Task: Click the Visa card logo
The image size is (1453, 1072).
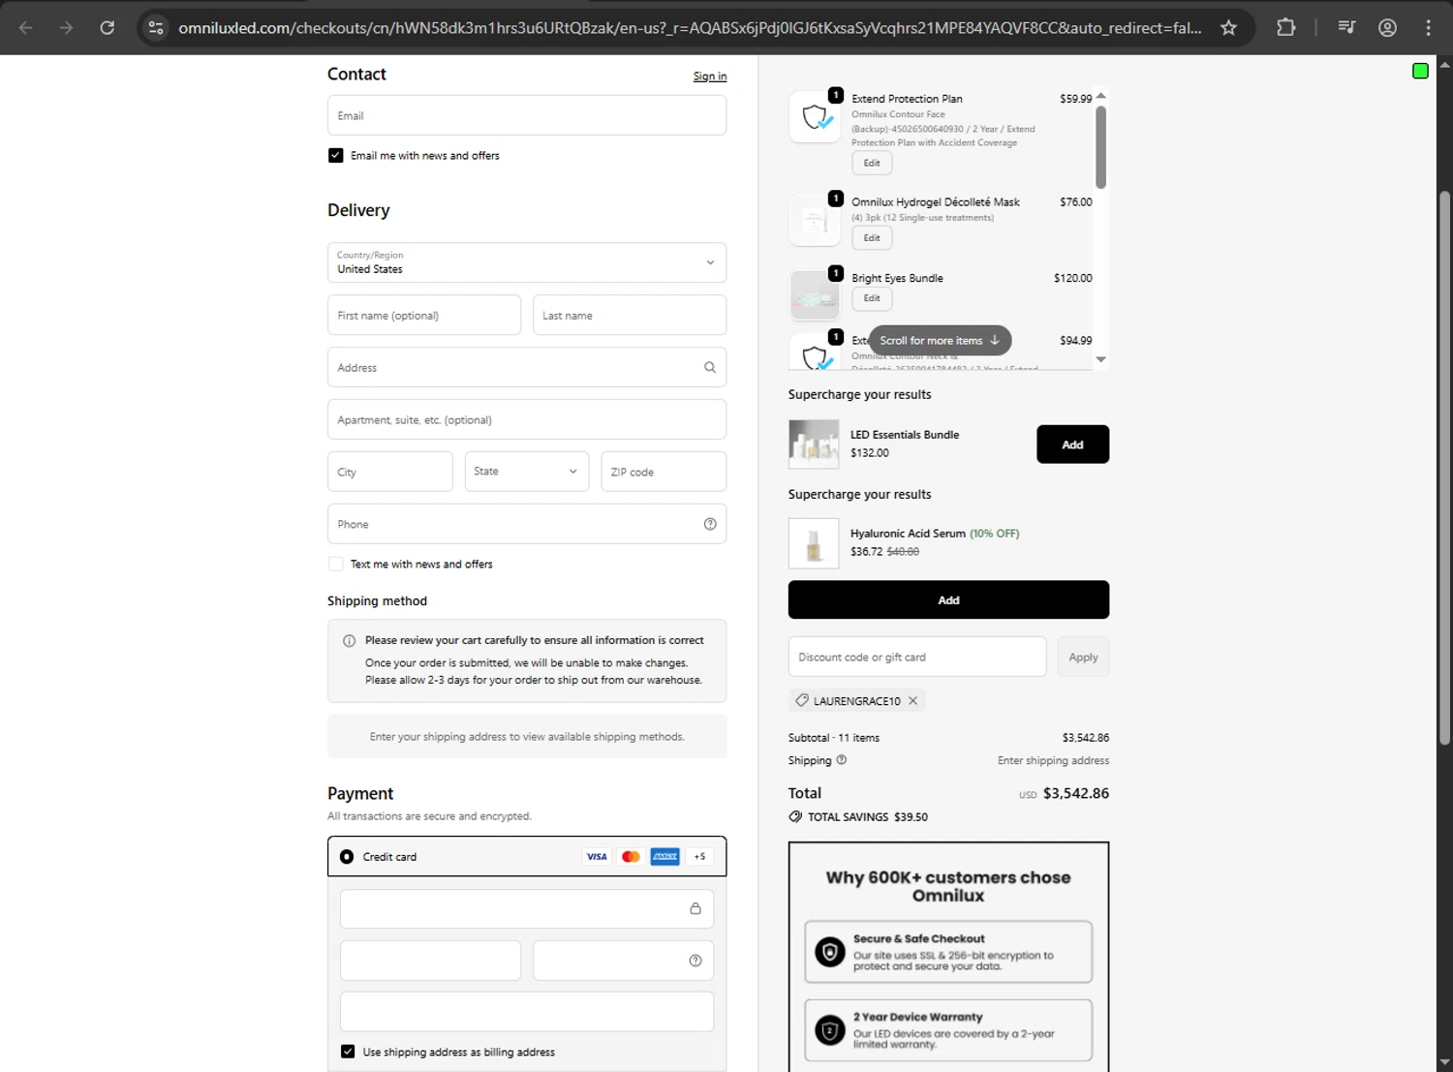Action: click(x=597, y=856)
